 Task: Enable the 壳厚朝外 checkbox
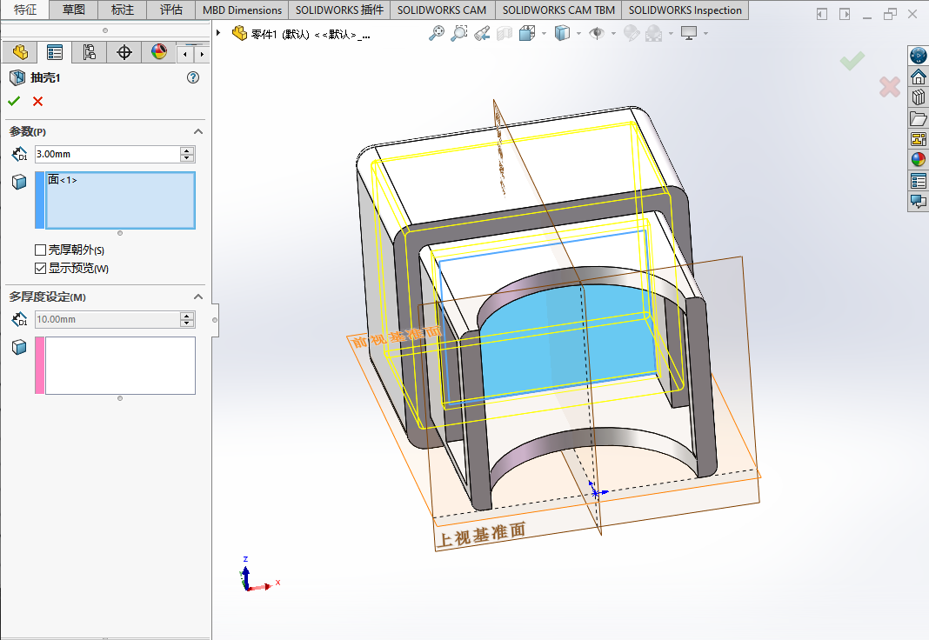click(40, 250)
